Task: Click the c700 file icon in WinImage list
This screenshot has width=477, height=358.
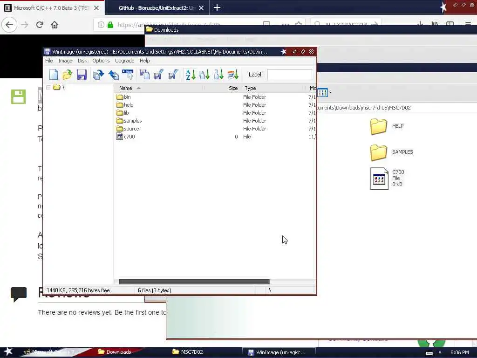Action: pyautogui.click(x=120, y=137)
